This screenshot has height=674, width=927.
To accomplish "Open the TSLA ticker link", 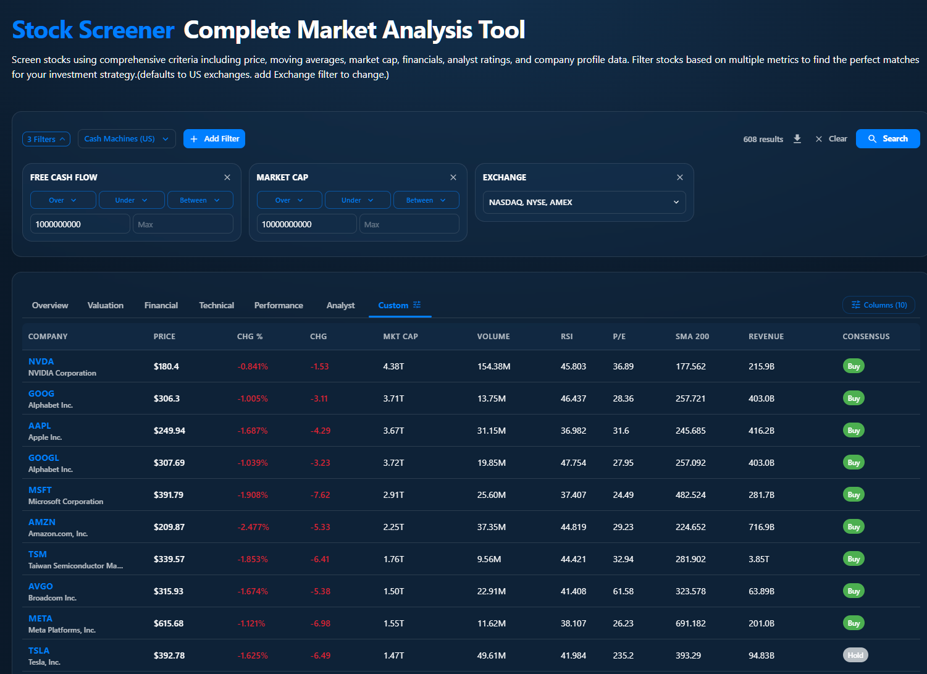I will pyautogui.click(x=39, y=651).
